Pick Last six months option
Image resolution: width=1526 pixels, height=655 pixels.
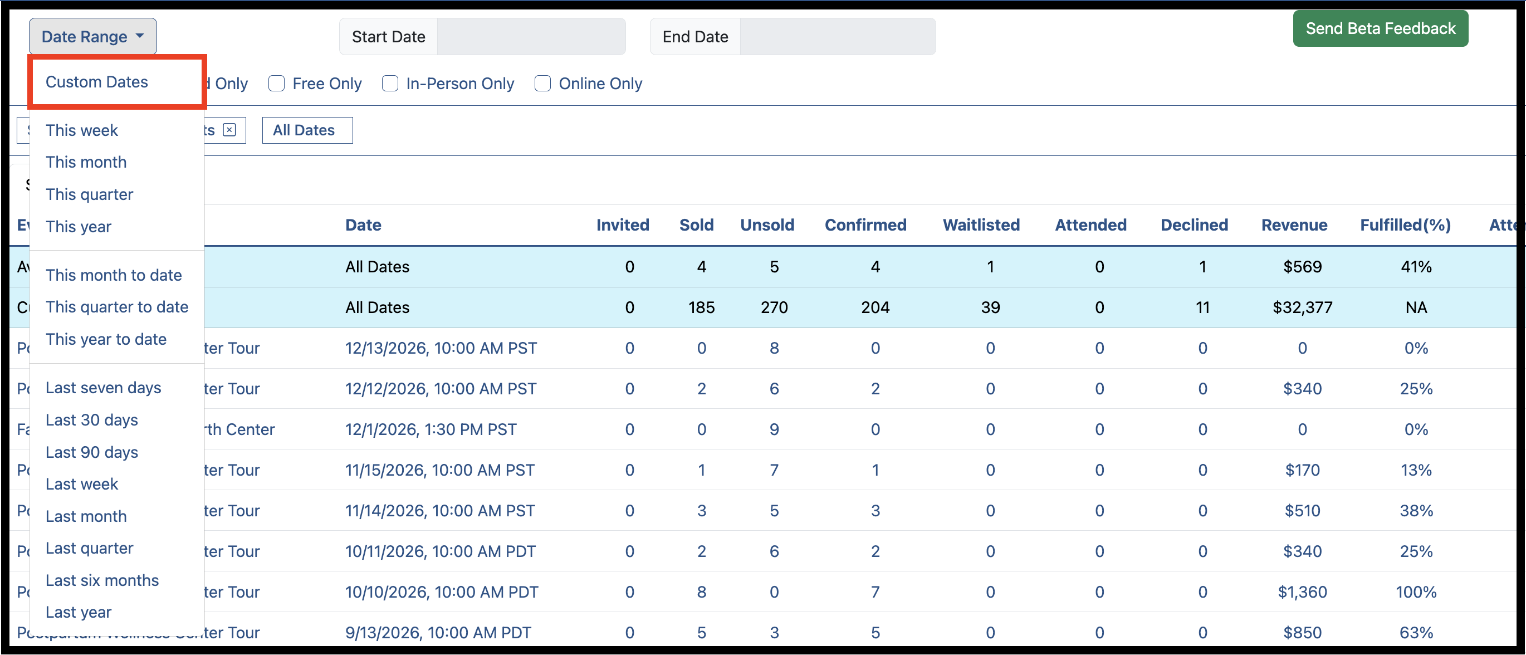click(102, 581)
